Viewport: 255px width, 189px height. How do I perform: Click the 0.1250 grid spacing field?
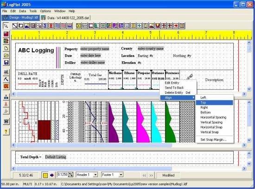point(63,175)
